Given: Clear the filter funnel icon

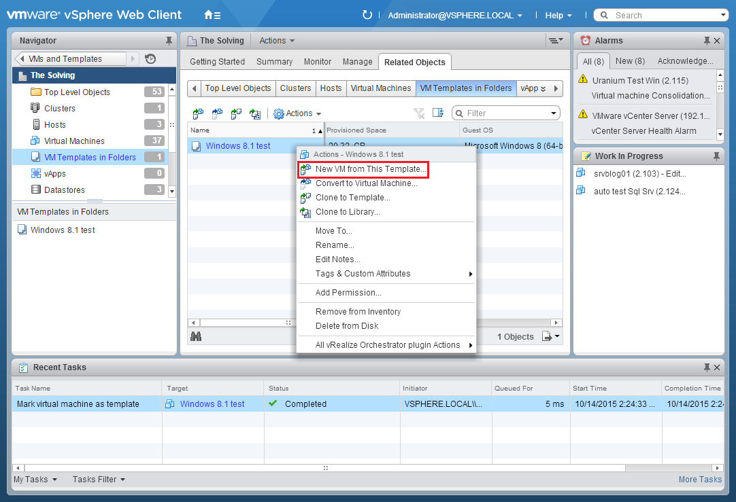Looking at the screenshot, I should (419, 113).
